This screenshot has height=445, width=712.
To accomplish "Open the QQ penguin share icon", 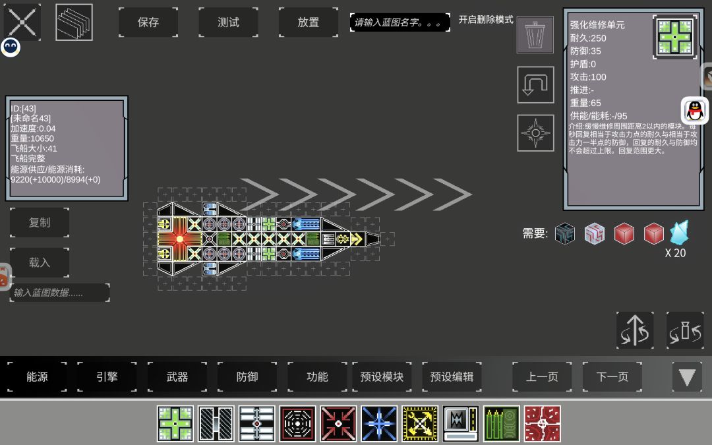I will 695,110.
